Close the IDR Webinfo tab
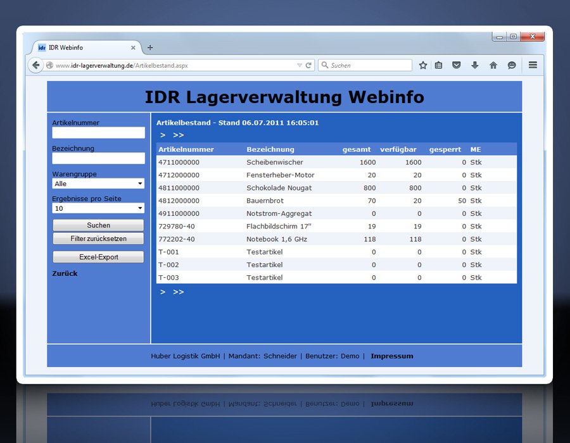570x443 pixels. point(133,47)
